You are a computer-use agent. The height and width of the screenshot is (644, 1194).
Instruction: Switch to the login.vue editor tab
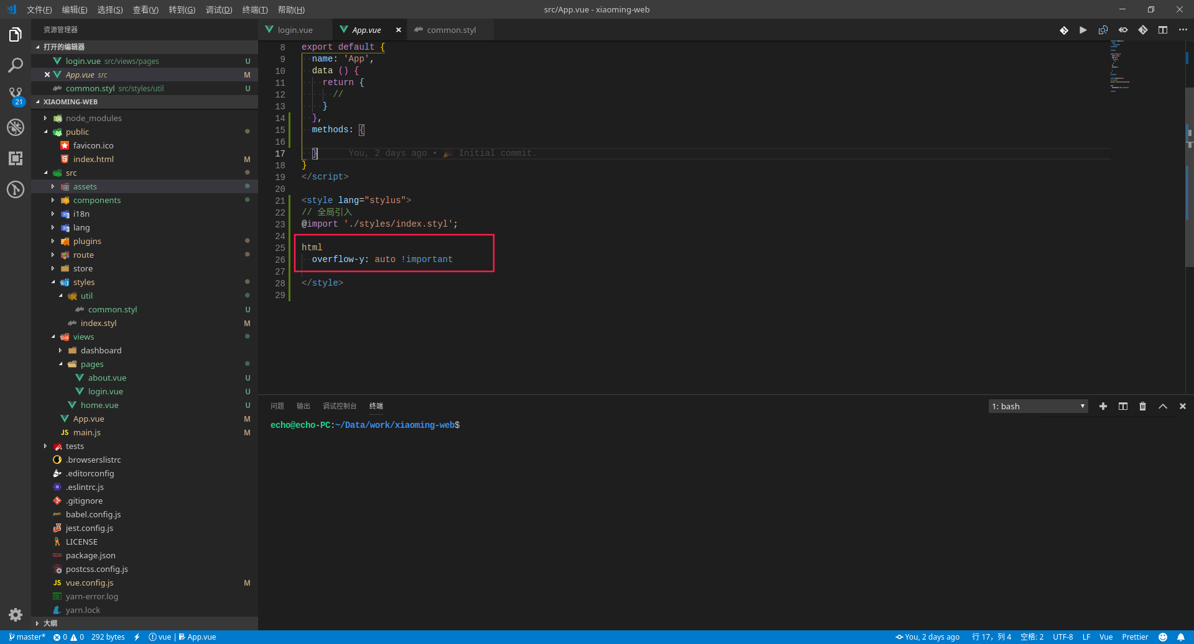295,30
